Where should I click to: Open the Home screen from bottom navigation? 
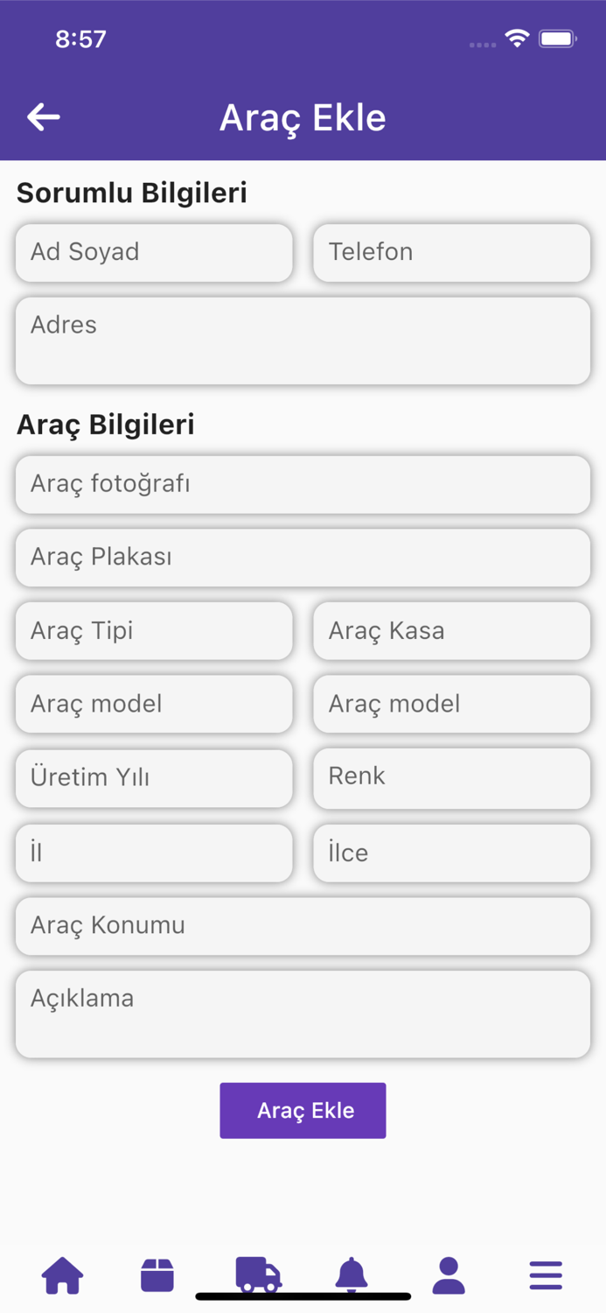click(62, 1275)
